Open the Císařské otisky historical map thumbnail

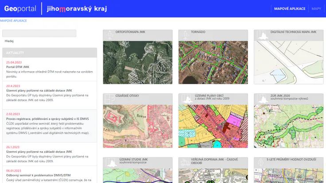[137, 126]
